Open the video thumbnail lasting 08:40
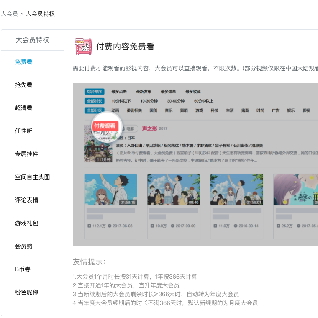This screenshot has width=318, height=318. pyautogui.click(x=174, y=190)
